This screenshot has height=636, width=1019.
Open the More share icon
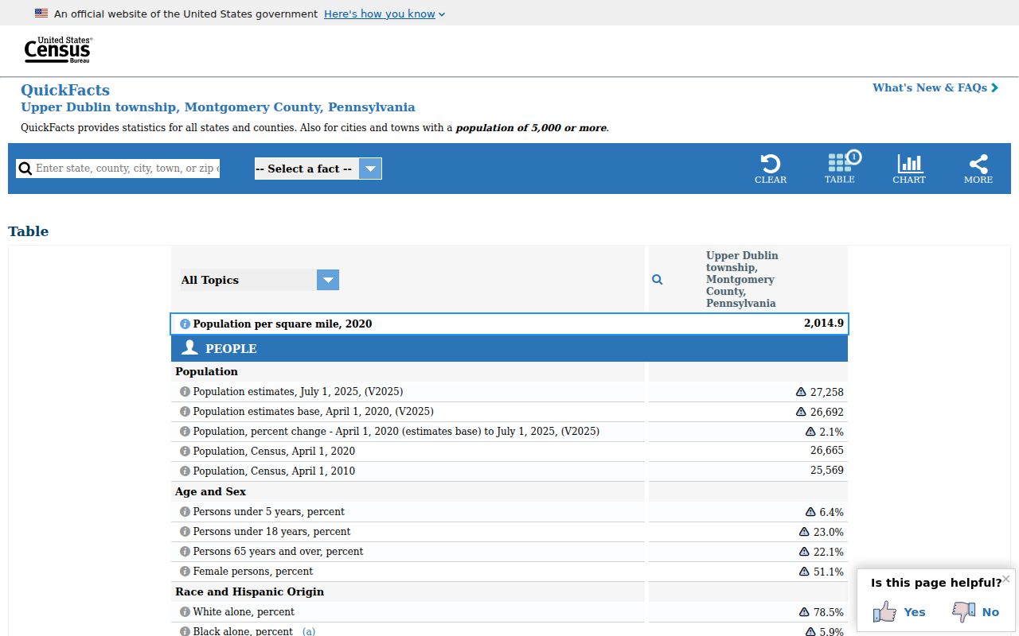click(978, 169)
